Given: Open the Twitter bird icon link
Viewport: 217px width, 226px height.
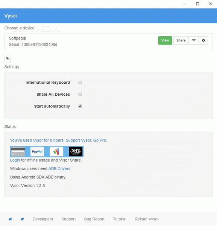Looking at the screenshot, I should 22,219.
